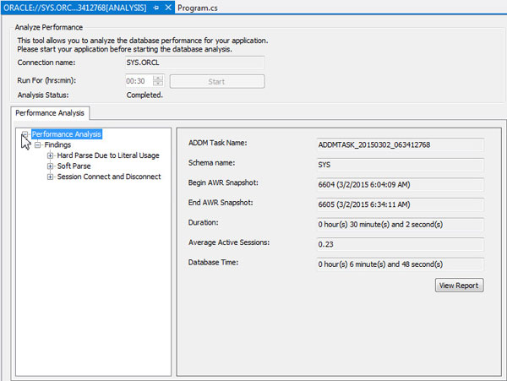Click the Schema name label
The height and width of the screenshot is (381, 507).
point(212,163)
